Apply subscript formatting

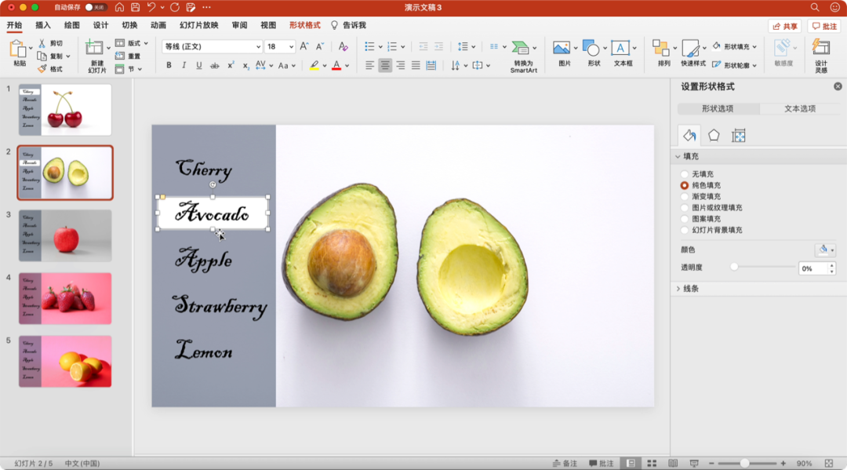pos(245,65)
